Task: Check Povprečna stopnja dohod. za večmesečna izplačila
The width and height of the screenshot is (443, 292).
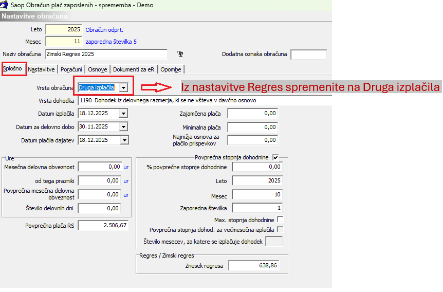Action: tap(280, 229)
